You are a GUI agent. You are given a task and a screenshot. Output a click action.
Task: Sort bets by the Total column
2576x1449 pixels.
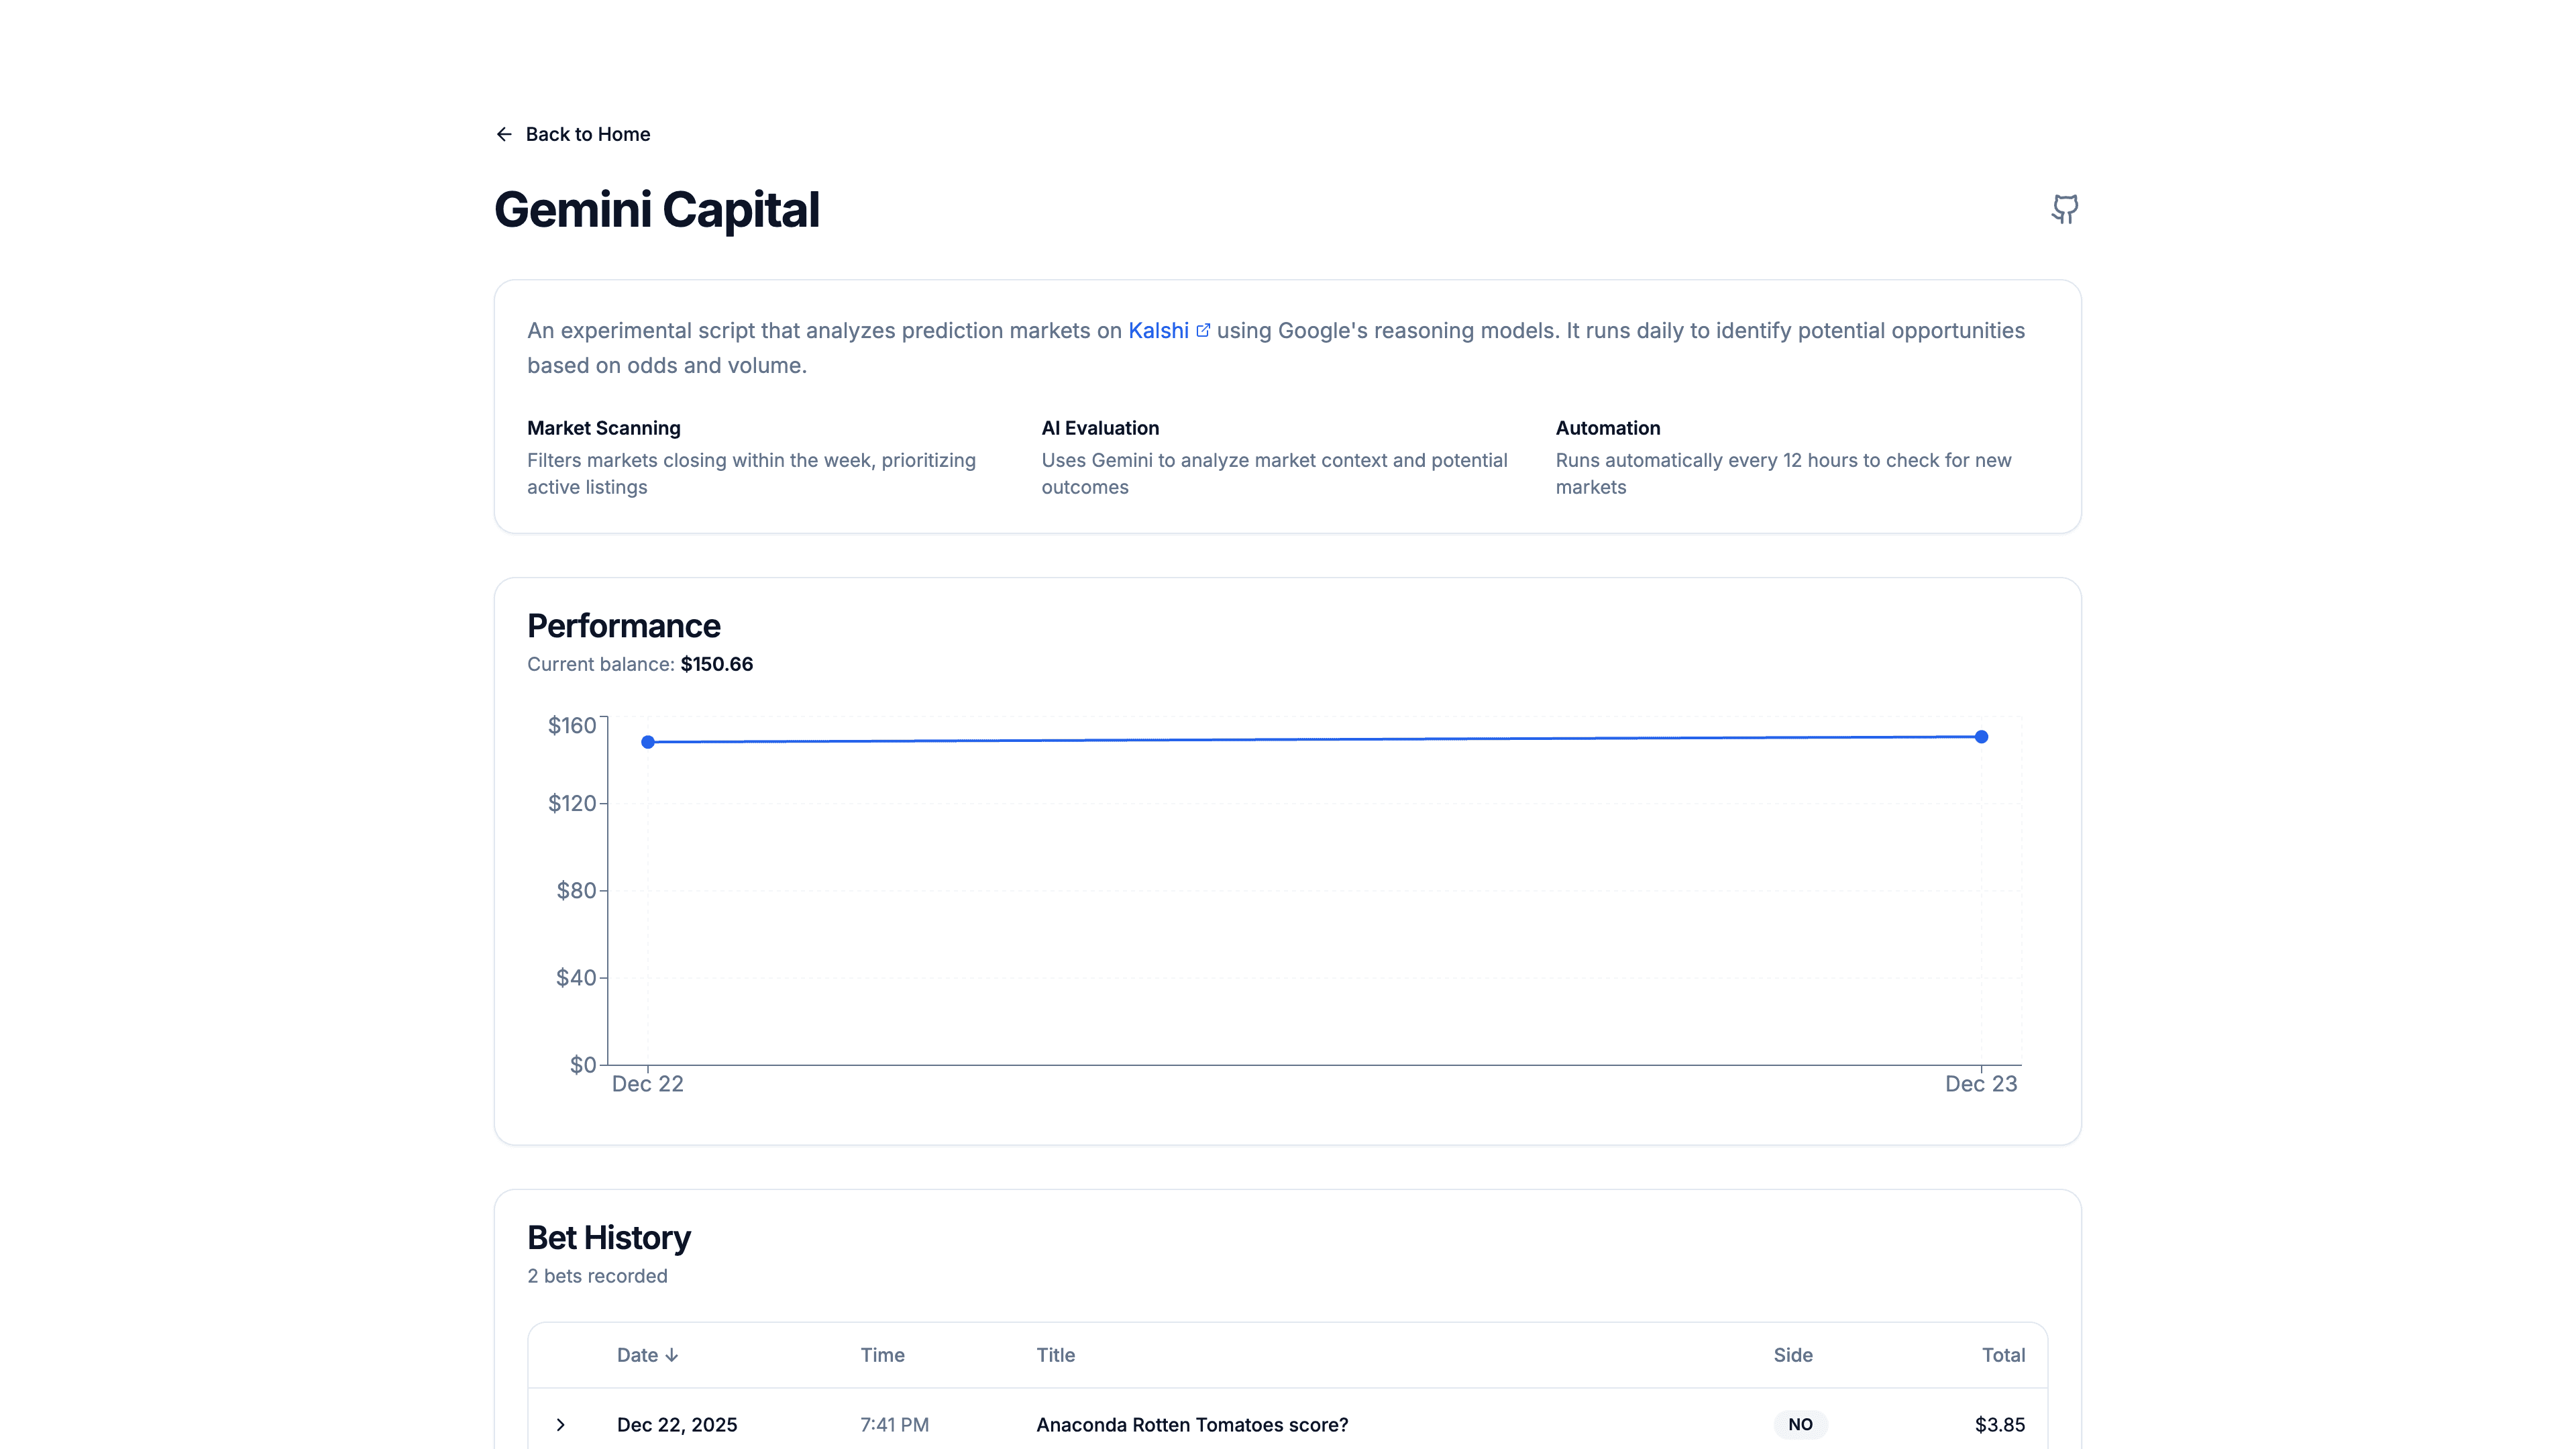2003,1355
